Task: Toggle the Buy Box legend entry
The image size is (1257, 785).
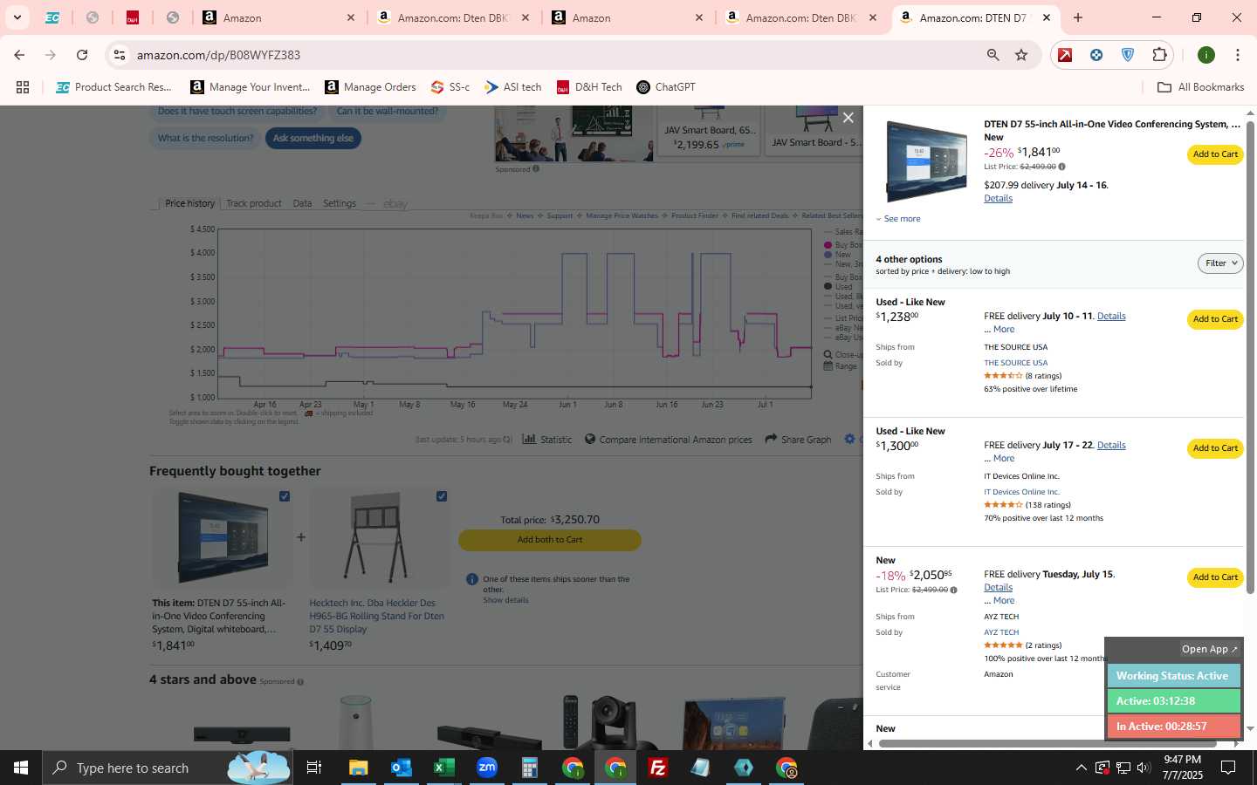Action: (x=842, y=245)
